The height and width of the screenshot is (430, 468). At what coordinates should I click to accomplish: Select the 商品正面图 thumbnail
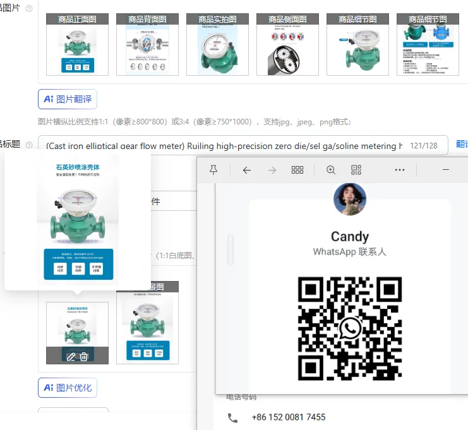[x=77, y=44]
